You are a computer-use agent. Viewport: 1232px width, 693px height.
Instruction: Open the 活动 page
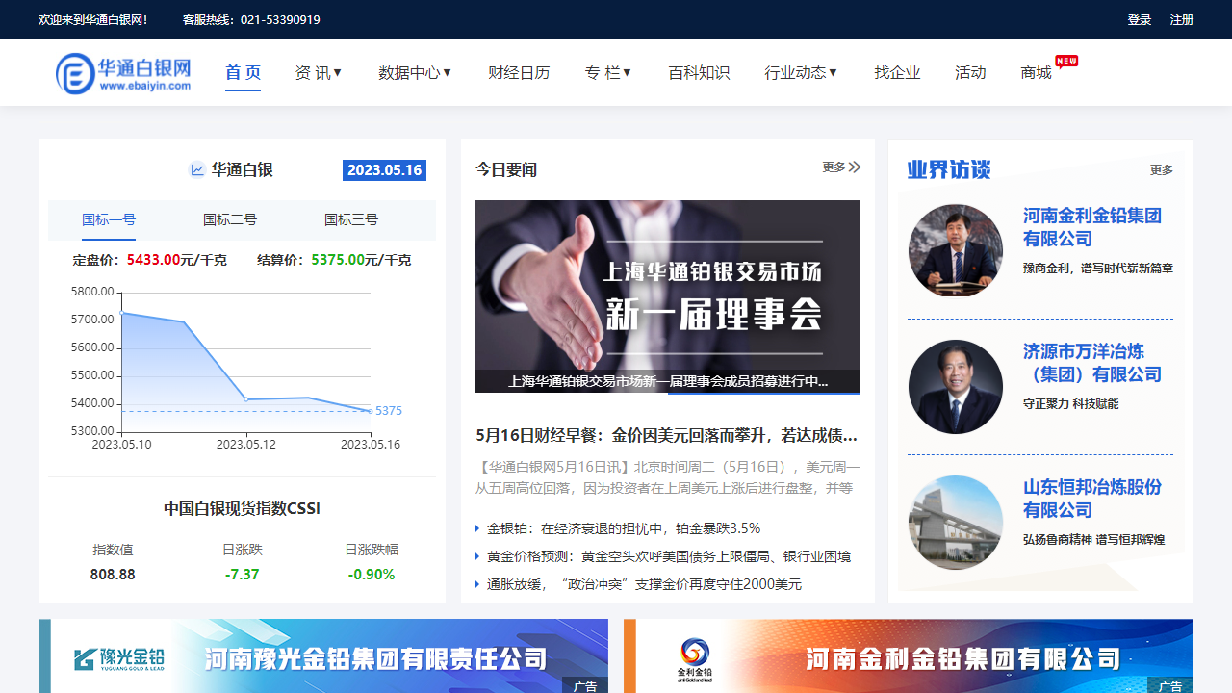pos(970,72)
